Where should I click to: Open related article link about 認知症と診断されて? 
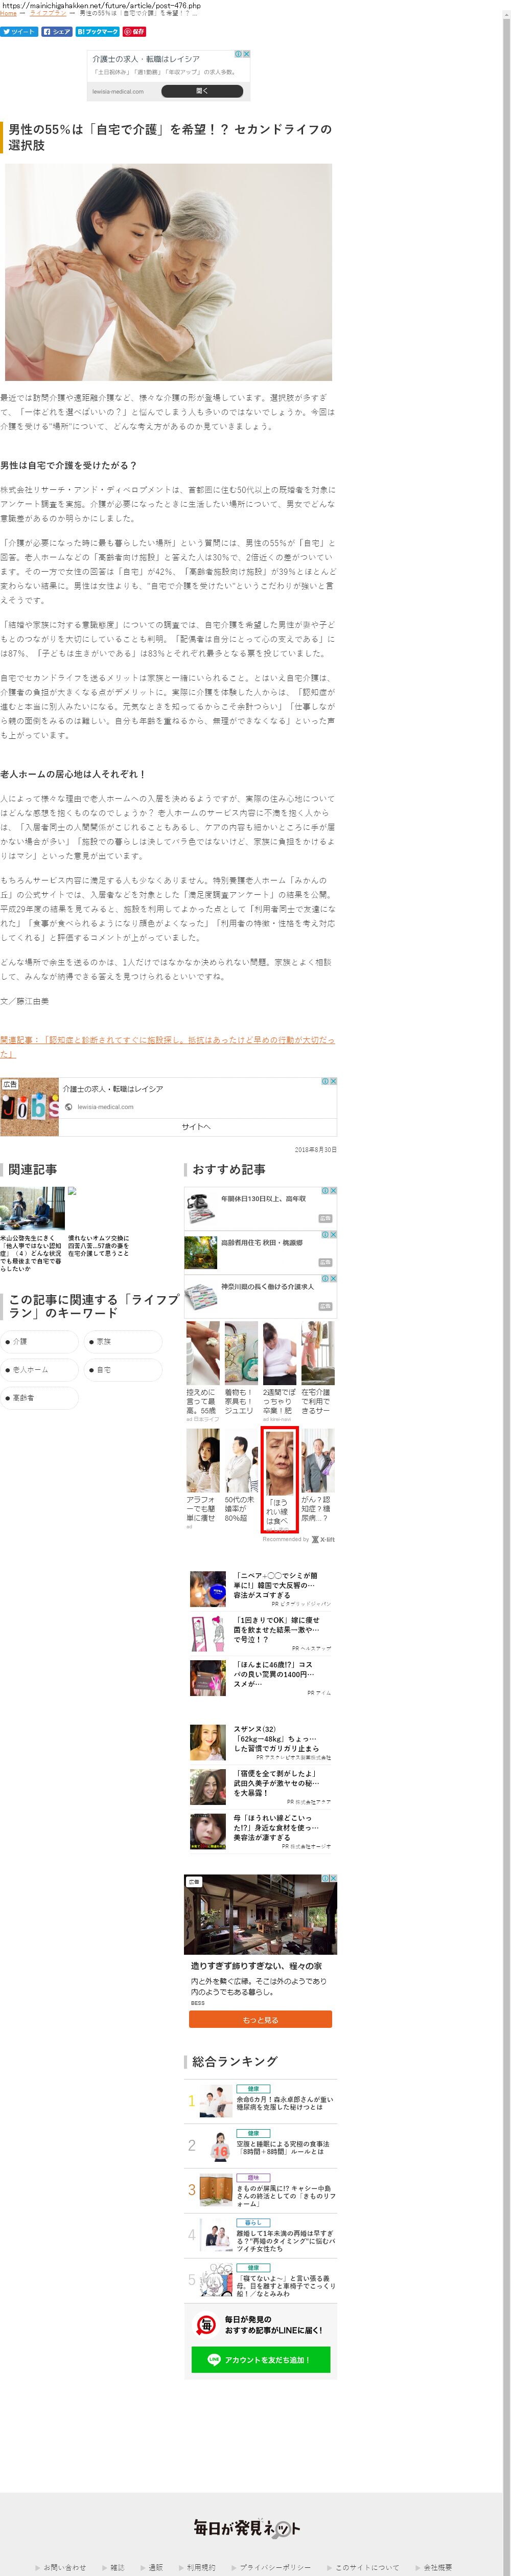(x=168, y=1046)
